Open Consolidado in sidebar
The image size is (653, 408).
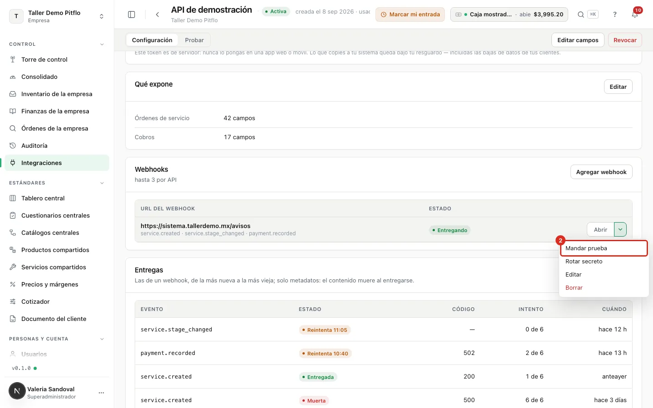point(57,77)
